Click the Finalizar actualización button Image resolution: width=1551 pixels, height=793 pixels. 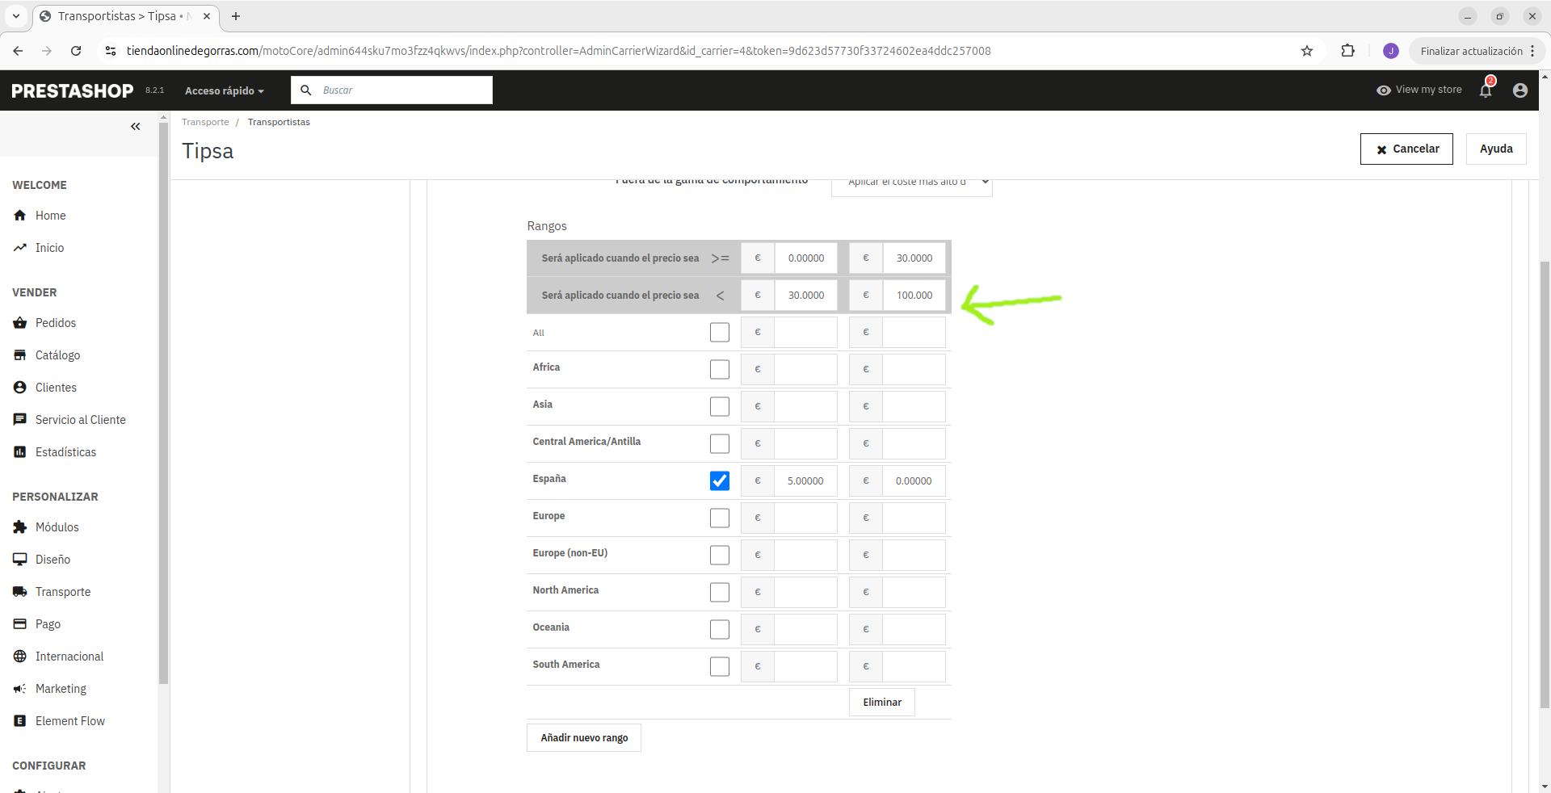tap(1477, 51)
